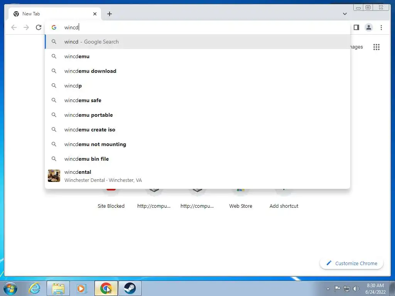Open the side panel icon

coord(356,27)
